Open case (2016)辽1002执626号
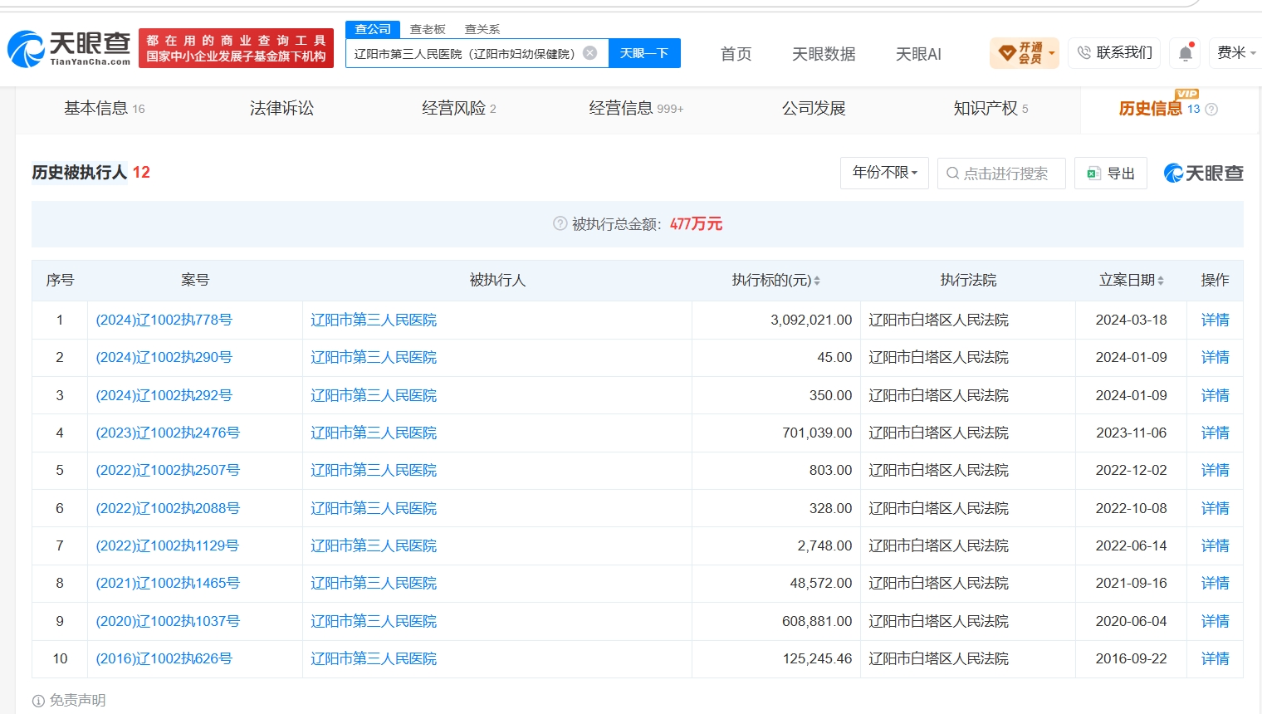 point(164,658)
